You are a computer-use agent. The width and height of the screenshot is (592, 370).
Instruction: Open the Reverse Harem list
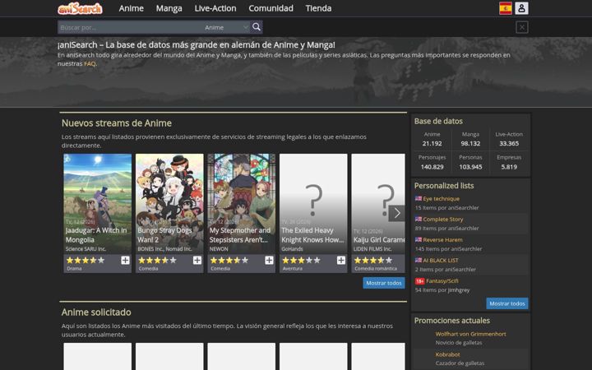(x=442, y=240)
